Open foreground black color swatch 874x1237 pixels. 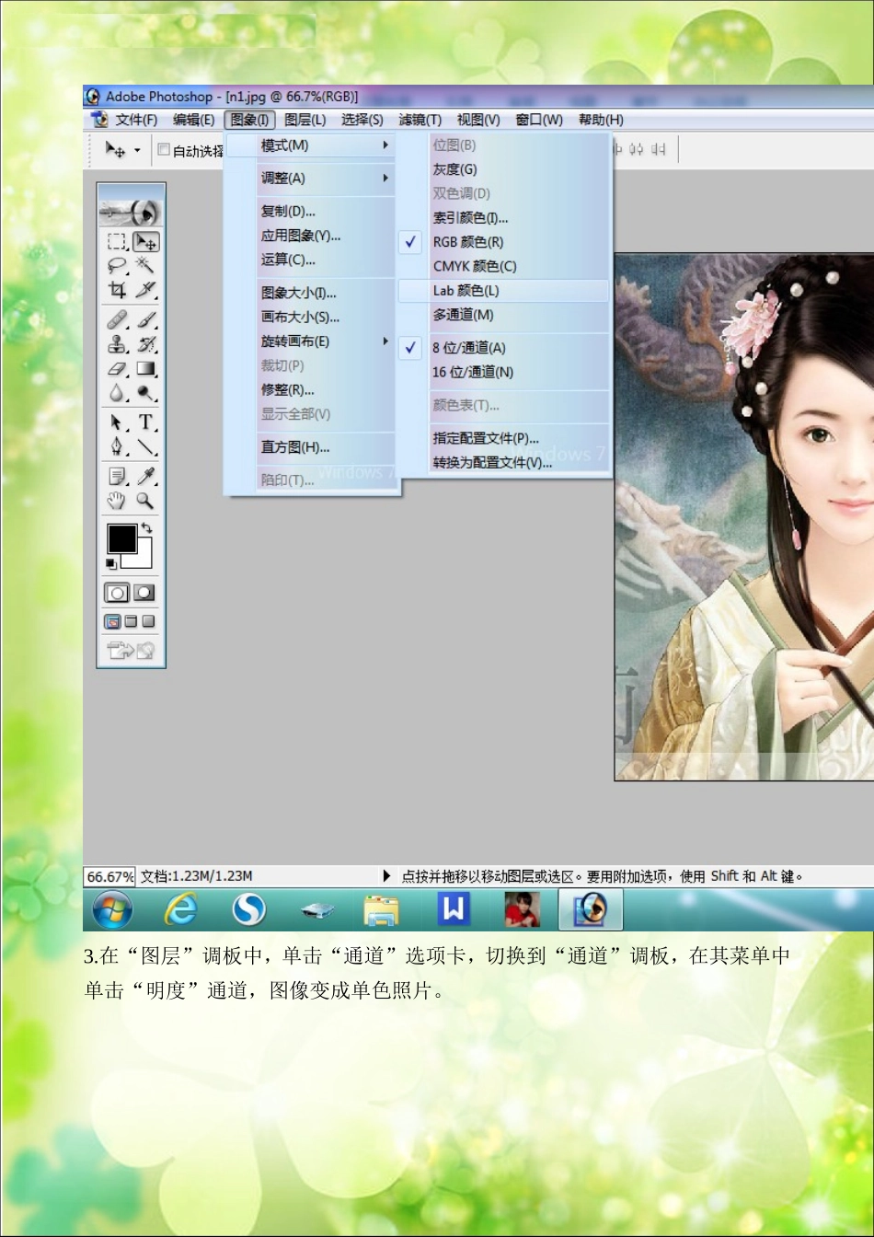pos(122,538)
